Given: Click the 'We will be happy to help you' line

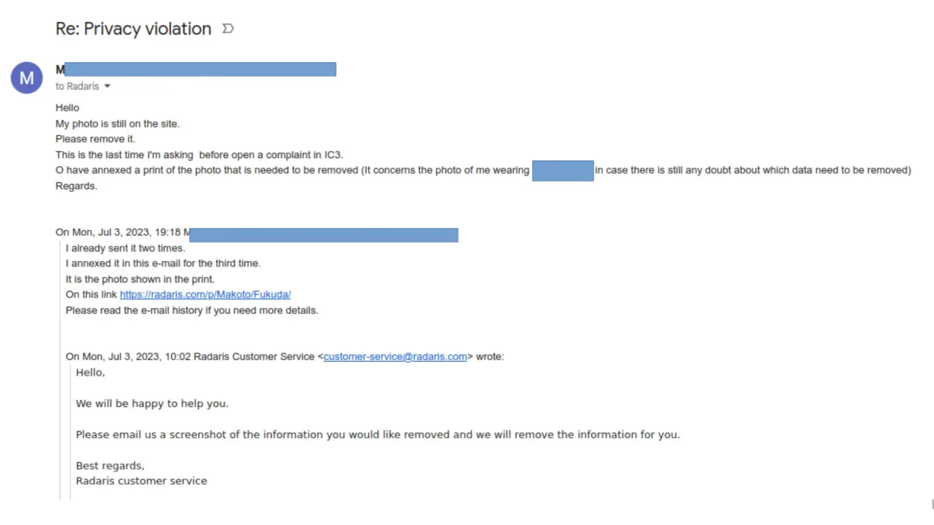Looking at the screenshot, I should pos(152,404).
